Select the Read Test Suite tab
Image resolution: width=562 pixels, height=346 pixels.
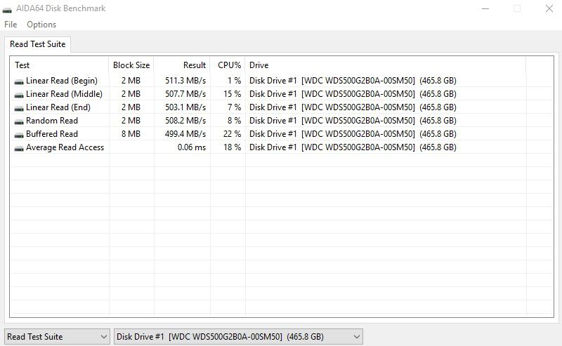(x=38, y=44)
